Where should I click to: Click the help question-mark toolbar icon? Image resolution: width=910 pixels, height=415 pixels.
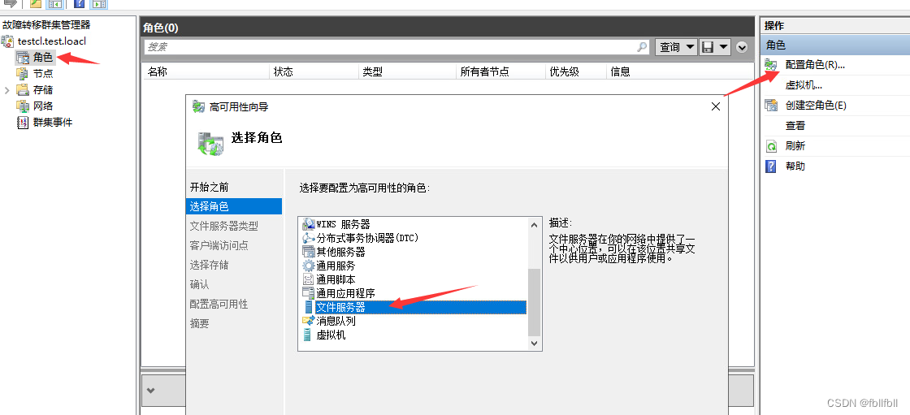[x=80, y=3]
